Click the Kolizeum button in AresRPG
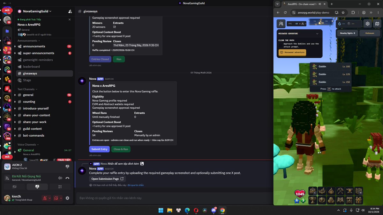The width and height of the screenshot is (383, 215). click(370, 33)
